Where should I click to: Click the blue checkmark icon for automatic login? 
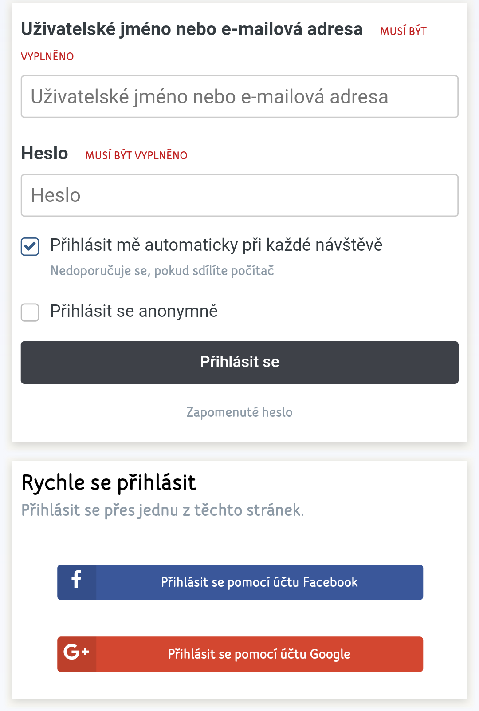tap(30, 246)
